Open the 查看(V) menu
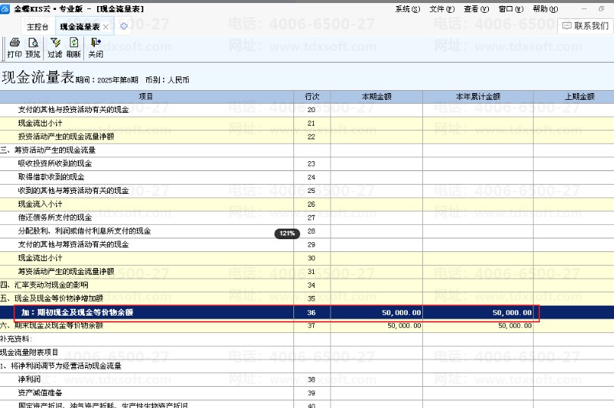The width and height of the screenshot is (614, 408). click(x=476, y=8)
